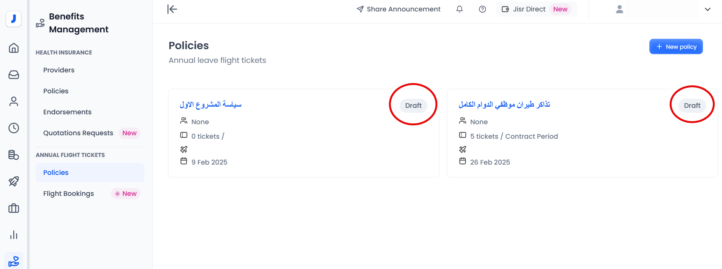Expand the account menu chevron
The height and width of the screenshot is (269, 722).
pyautogui.click(x=708, y=9)
